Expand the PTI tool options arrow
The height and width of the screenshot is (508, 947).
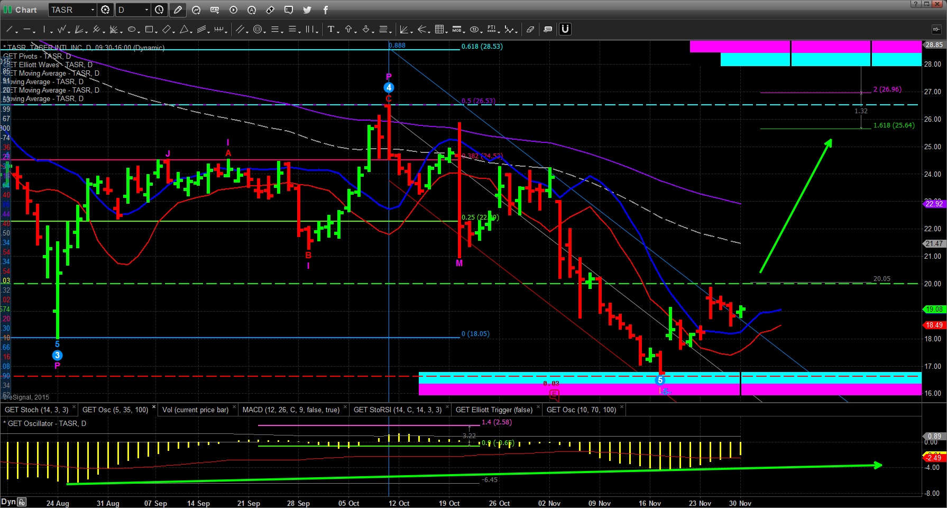(499, 32)
